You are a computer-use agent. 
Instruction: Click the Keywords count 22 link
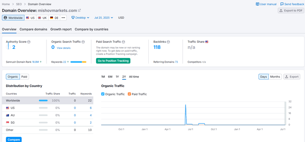coord(64,62)
